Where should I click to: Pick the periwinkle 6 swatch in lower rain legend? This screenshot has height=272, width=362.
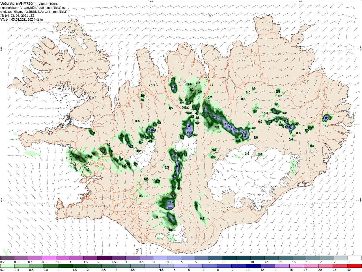(195, 266)
